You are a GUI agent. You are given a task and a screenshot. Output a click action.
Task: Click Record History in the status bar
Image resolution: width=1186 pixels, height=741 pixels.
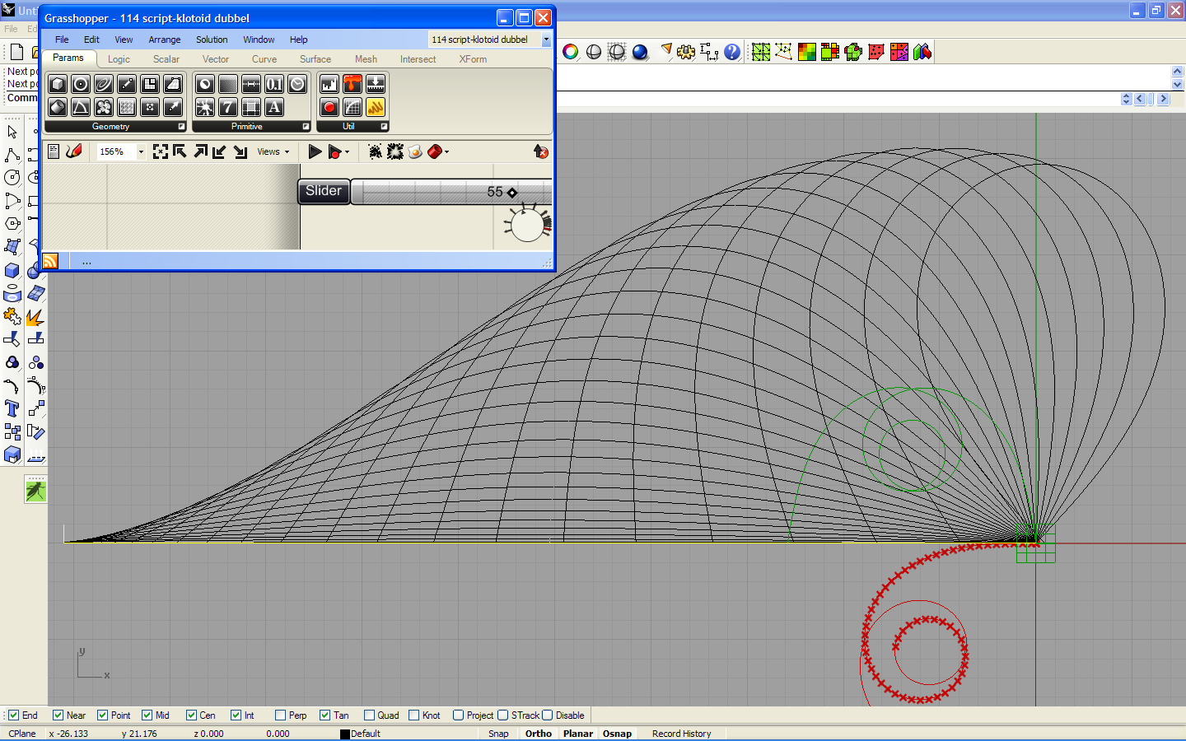[681, 733]
